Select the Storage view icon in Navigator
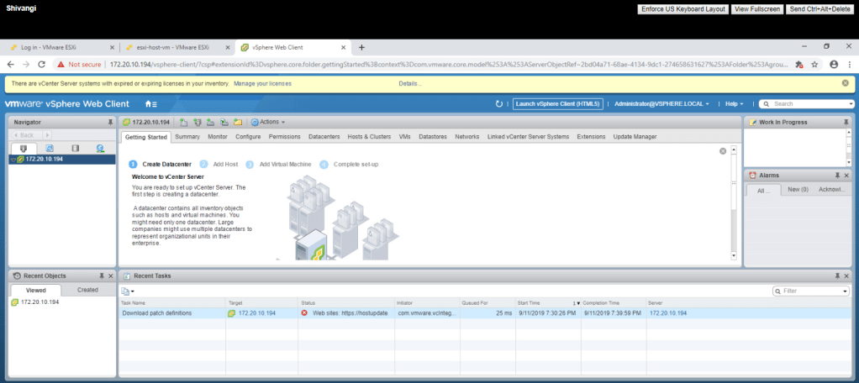 74,148
